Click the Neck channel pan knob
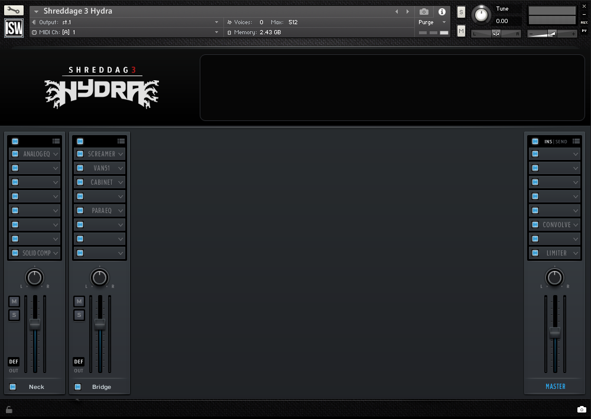The height and width of the screenshot is (419, 591). 35,278
